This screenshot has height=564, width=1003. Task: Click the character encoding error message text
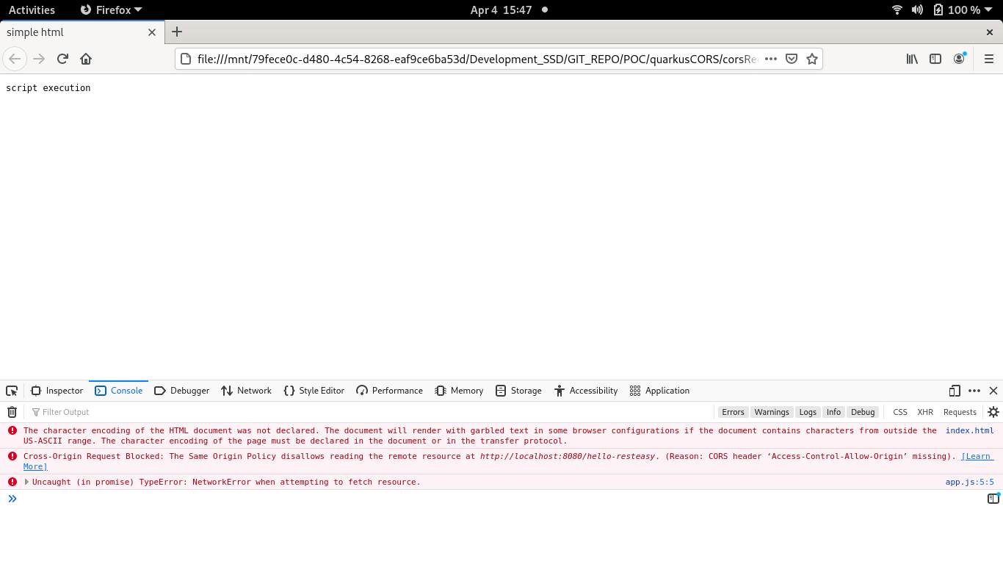480,435
